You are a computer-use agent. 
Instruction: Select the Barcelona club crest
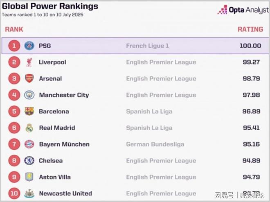(x=29, y=111)
